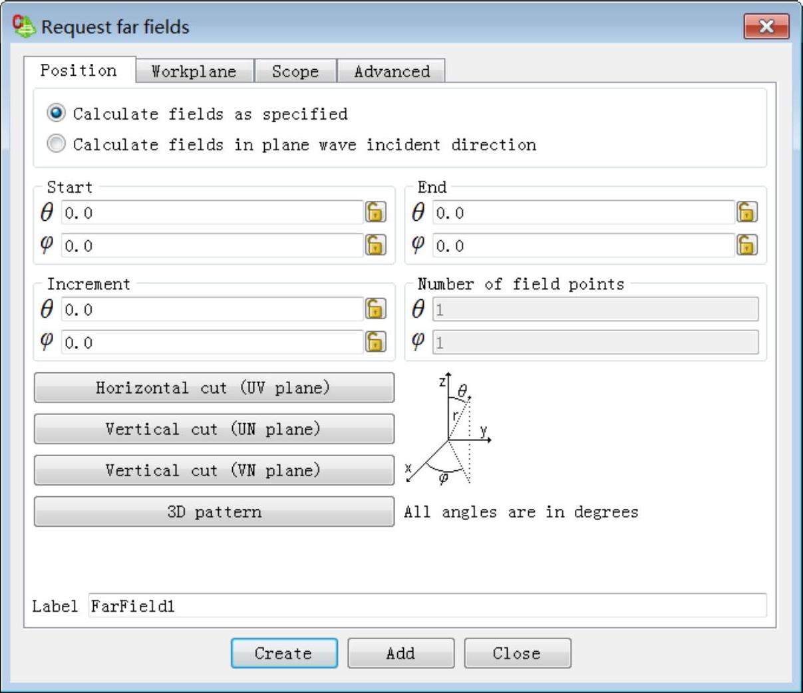Select plane wave incident direction option

(56, 144)
